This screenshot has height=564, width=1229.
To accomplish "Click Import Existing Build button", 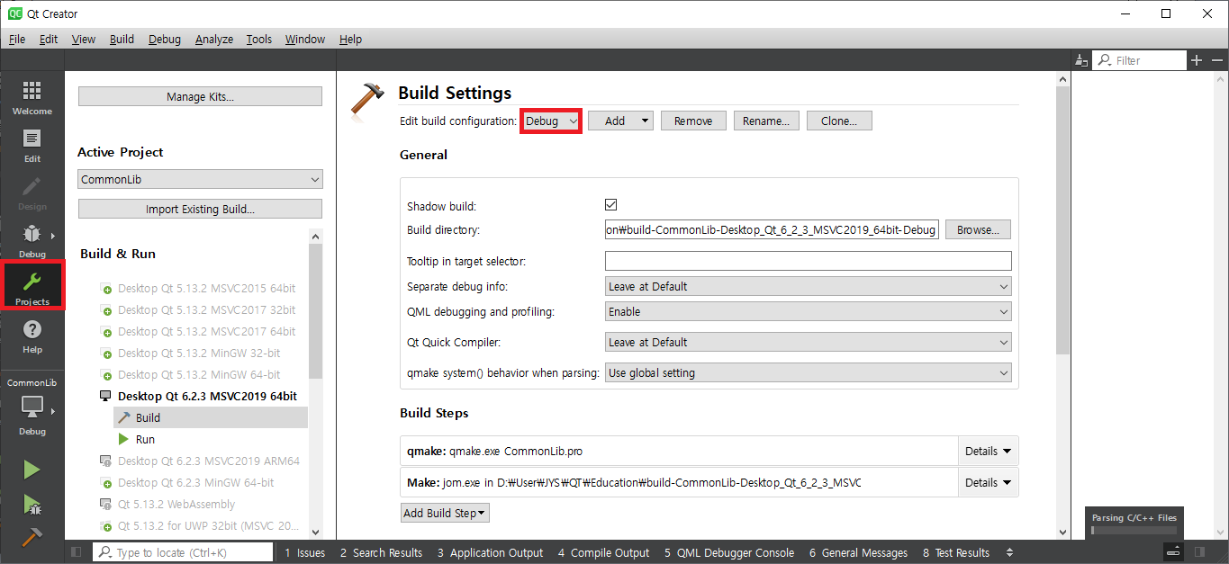I will [200, 209].
